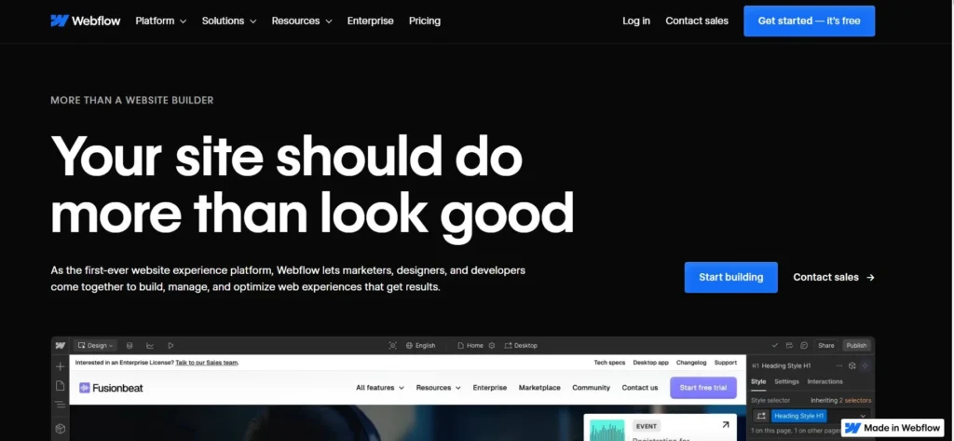Screen dimensions: 954x441
Task: Click the globe icon next to English
Action: click(410, 345)
